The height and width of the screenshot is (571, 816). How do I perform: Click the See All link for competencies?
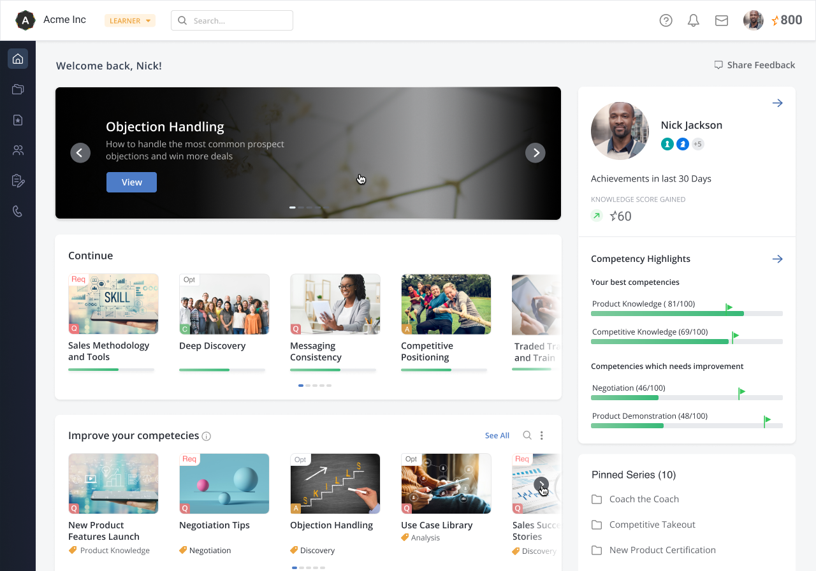click(x=497, y=435)
